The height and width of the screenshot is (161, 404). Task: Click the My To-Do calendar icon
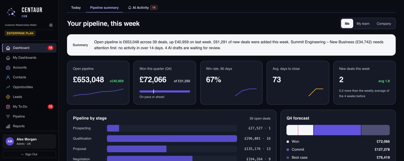pos(8,107)
